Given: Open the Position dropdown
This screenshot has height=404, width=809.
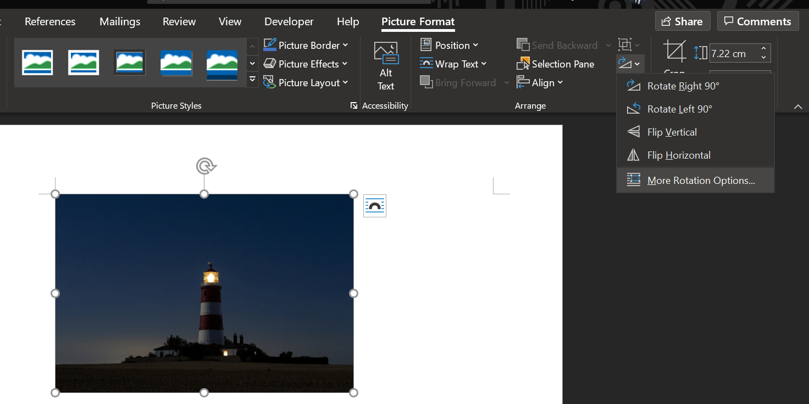Looking at the screenshot, I should (450, 45).
